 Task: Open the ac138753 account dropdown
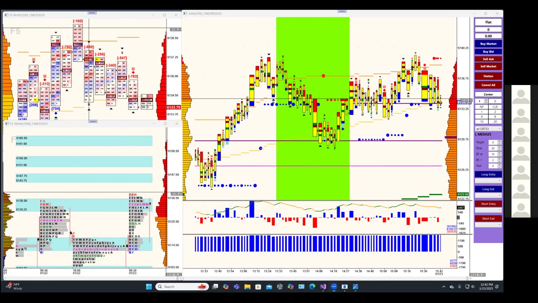coord(488,129)
